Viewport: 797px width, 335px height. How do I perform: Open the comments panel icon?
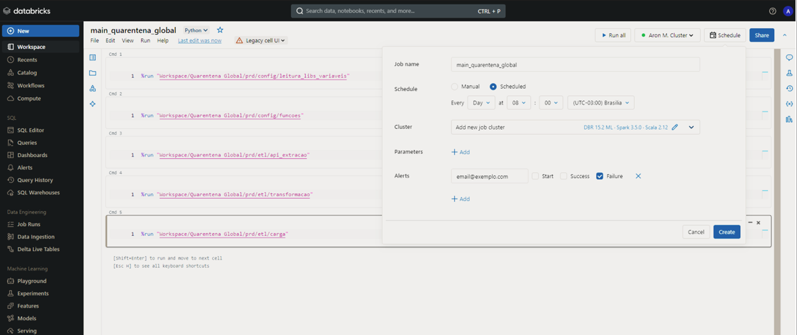[x=789, y=57]
